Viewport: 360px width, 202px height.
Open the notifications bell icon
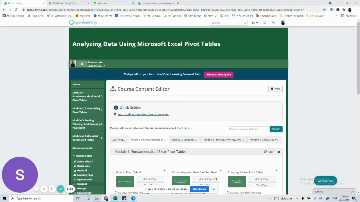265,22
